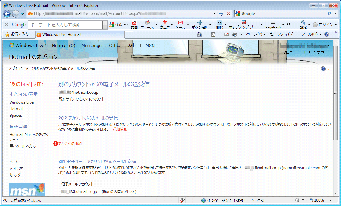Image resolution: width=341 pixels, height=206 pixels.
Task: Open the 100% zoom level dropdown
Action: tap(330, 200)
